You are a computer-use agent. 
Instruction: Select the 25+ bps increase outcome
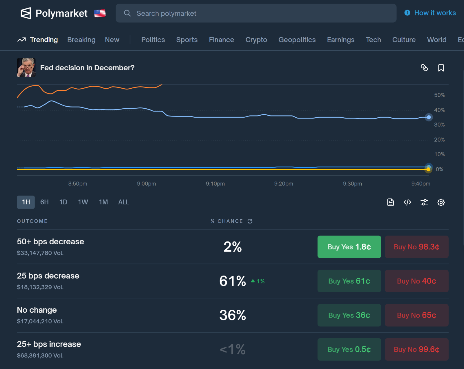[49, 344]
